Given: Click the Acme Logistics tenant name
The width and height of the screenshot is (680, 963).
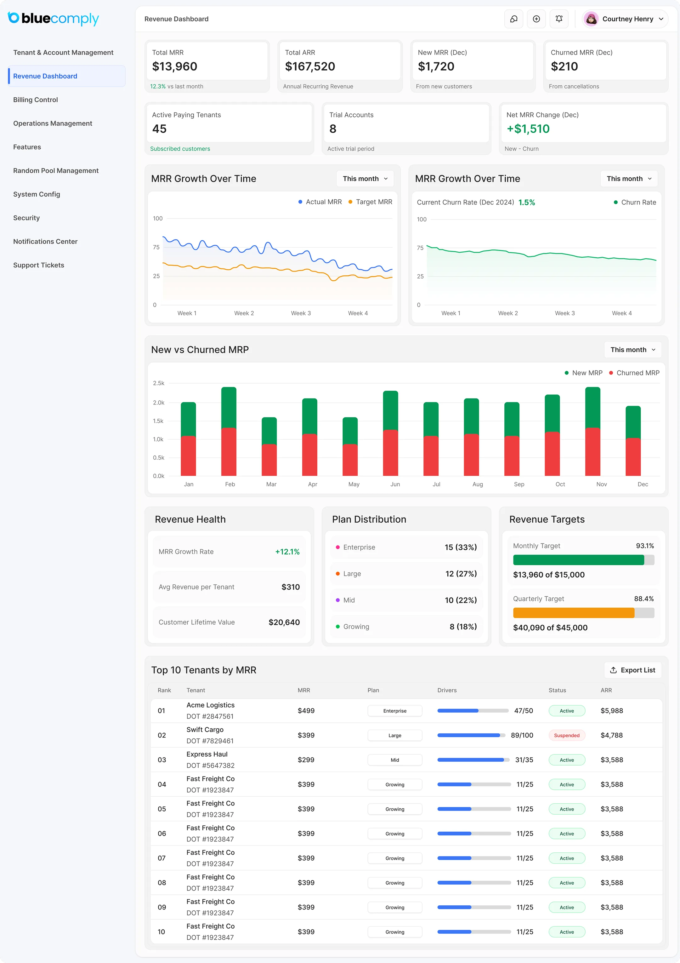Looking at the screenshot, I should pyautogui.click(x=211, y=705).
